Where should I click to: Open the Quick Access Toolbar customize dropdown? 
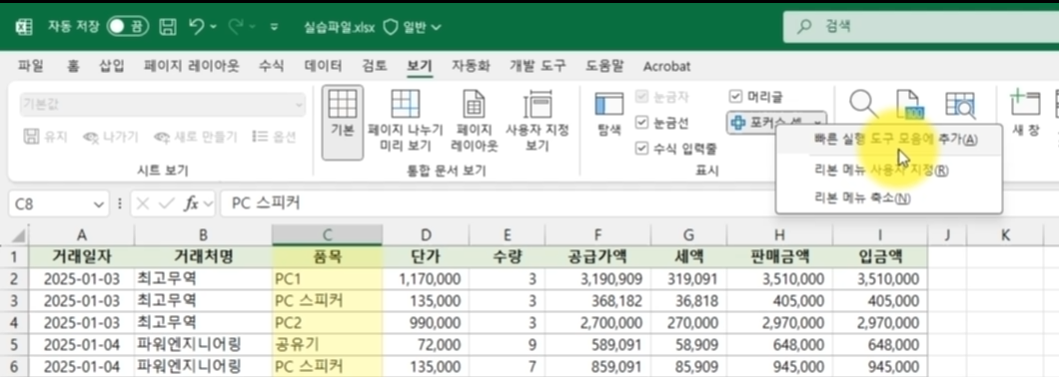coord(274,28)
